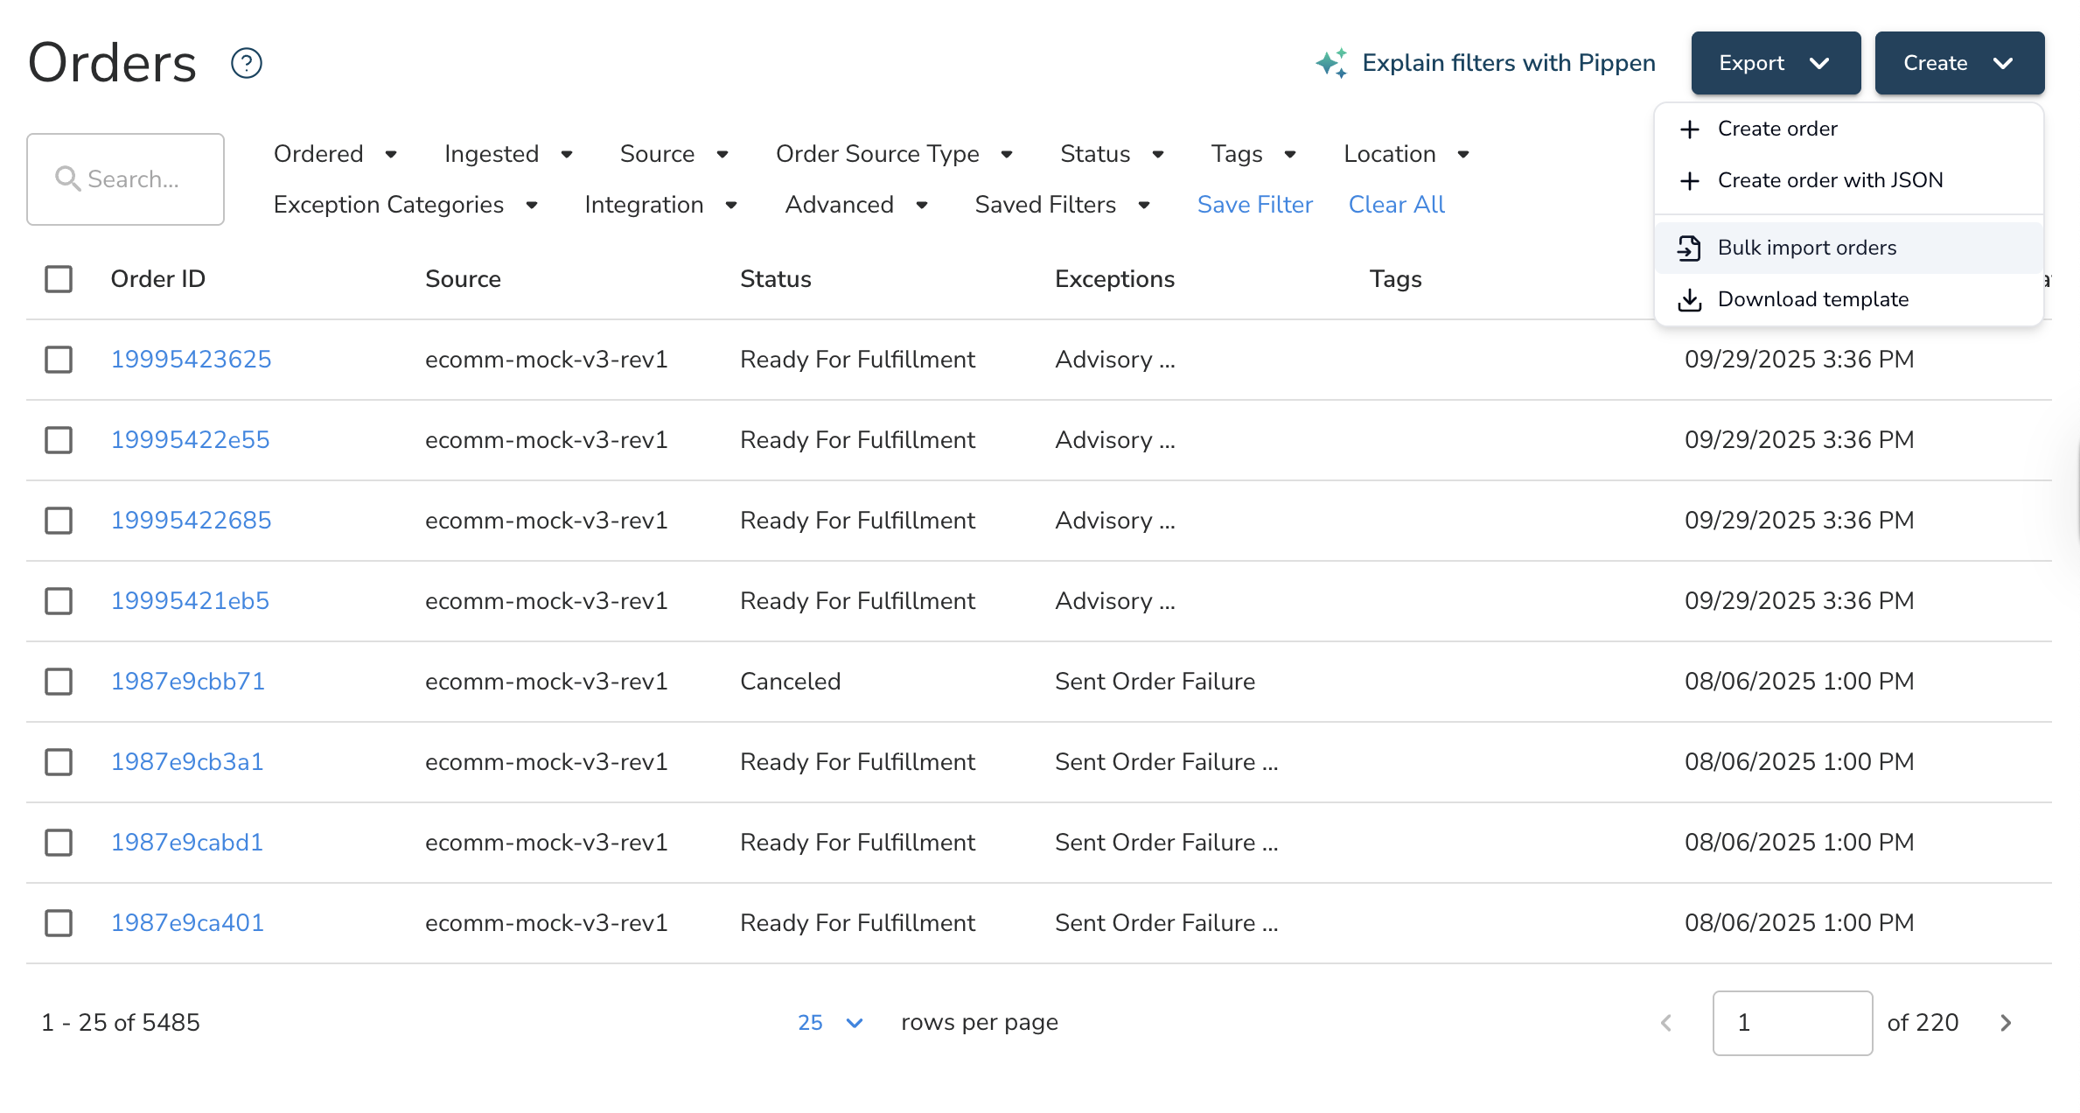Click the Bulk import orders file icon

pos(1689,248)
